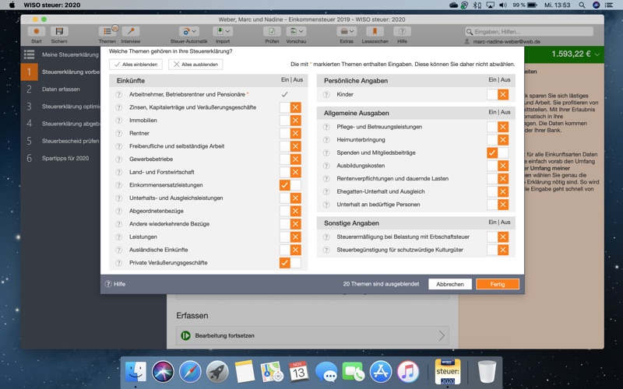623x389 pixels.
Task: Click the green Bearbeitung fortsetzen play icon
Action: coord(185,335)
